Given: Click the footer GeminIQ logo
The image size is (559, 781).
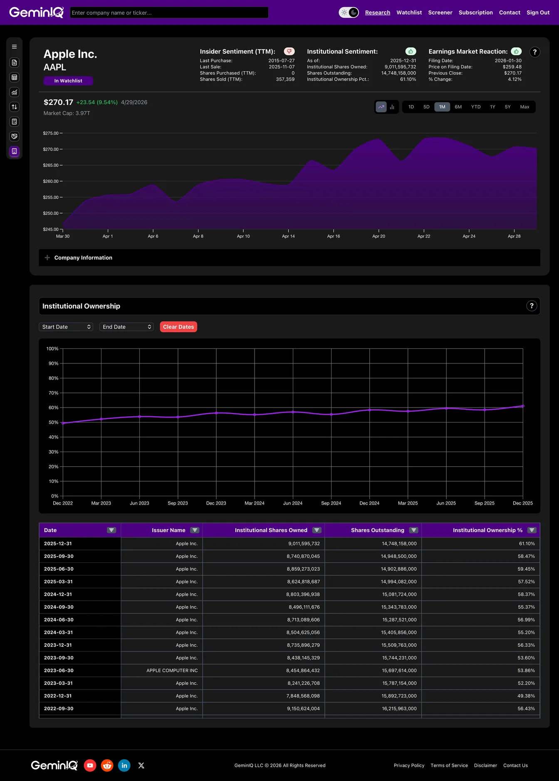Looking at the screenshot, I should tap(54, 765).
